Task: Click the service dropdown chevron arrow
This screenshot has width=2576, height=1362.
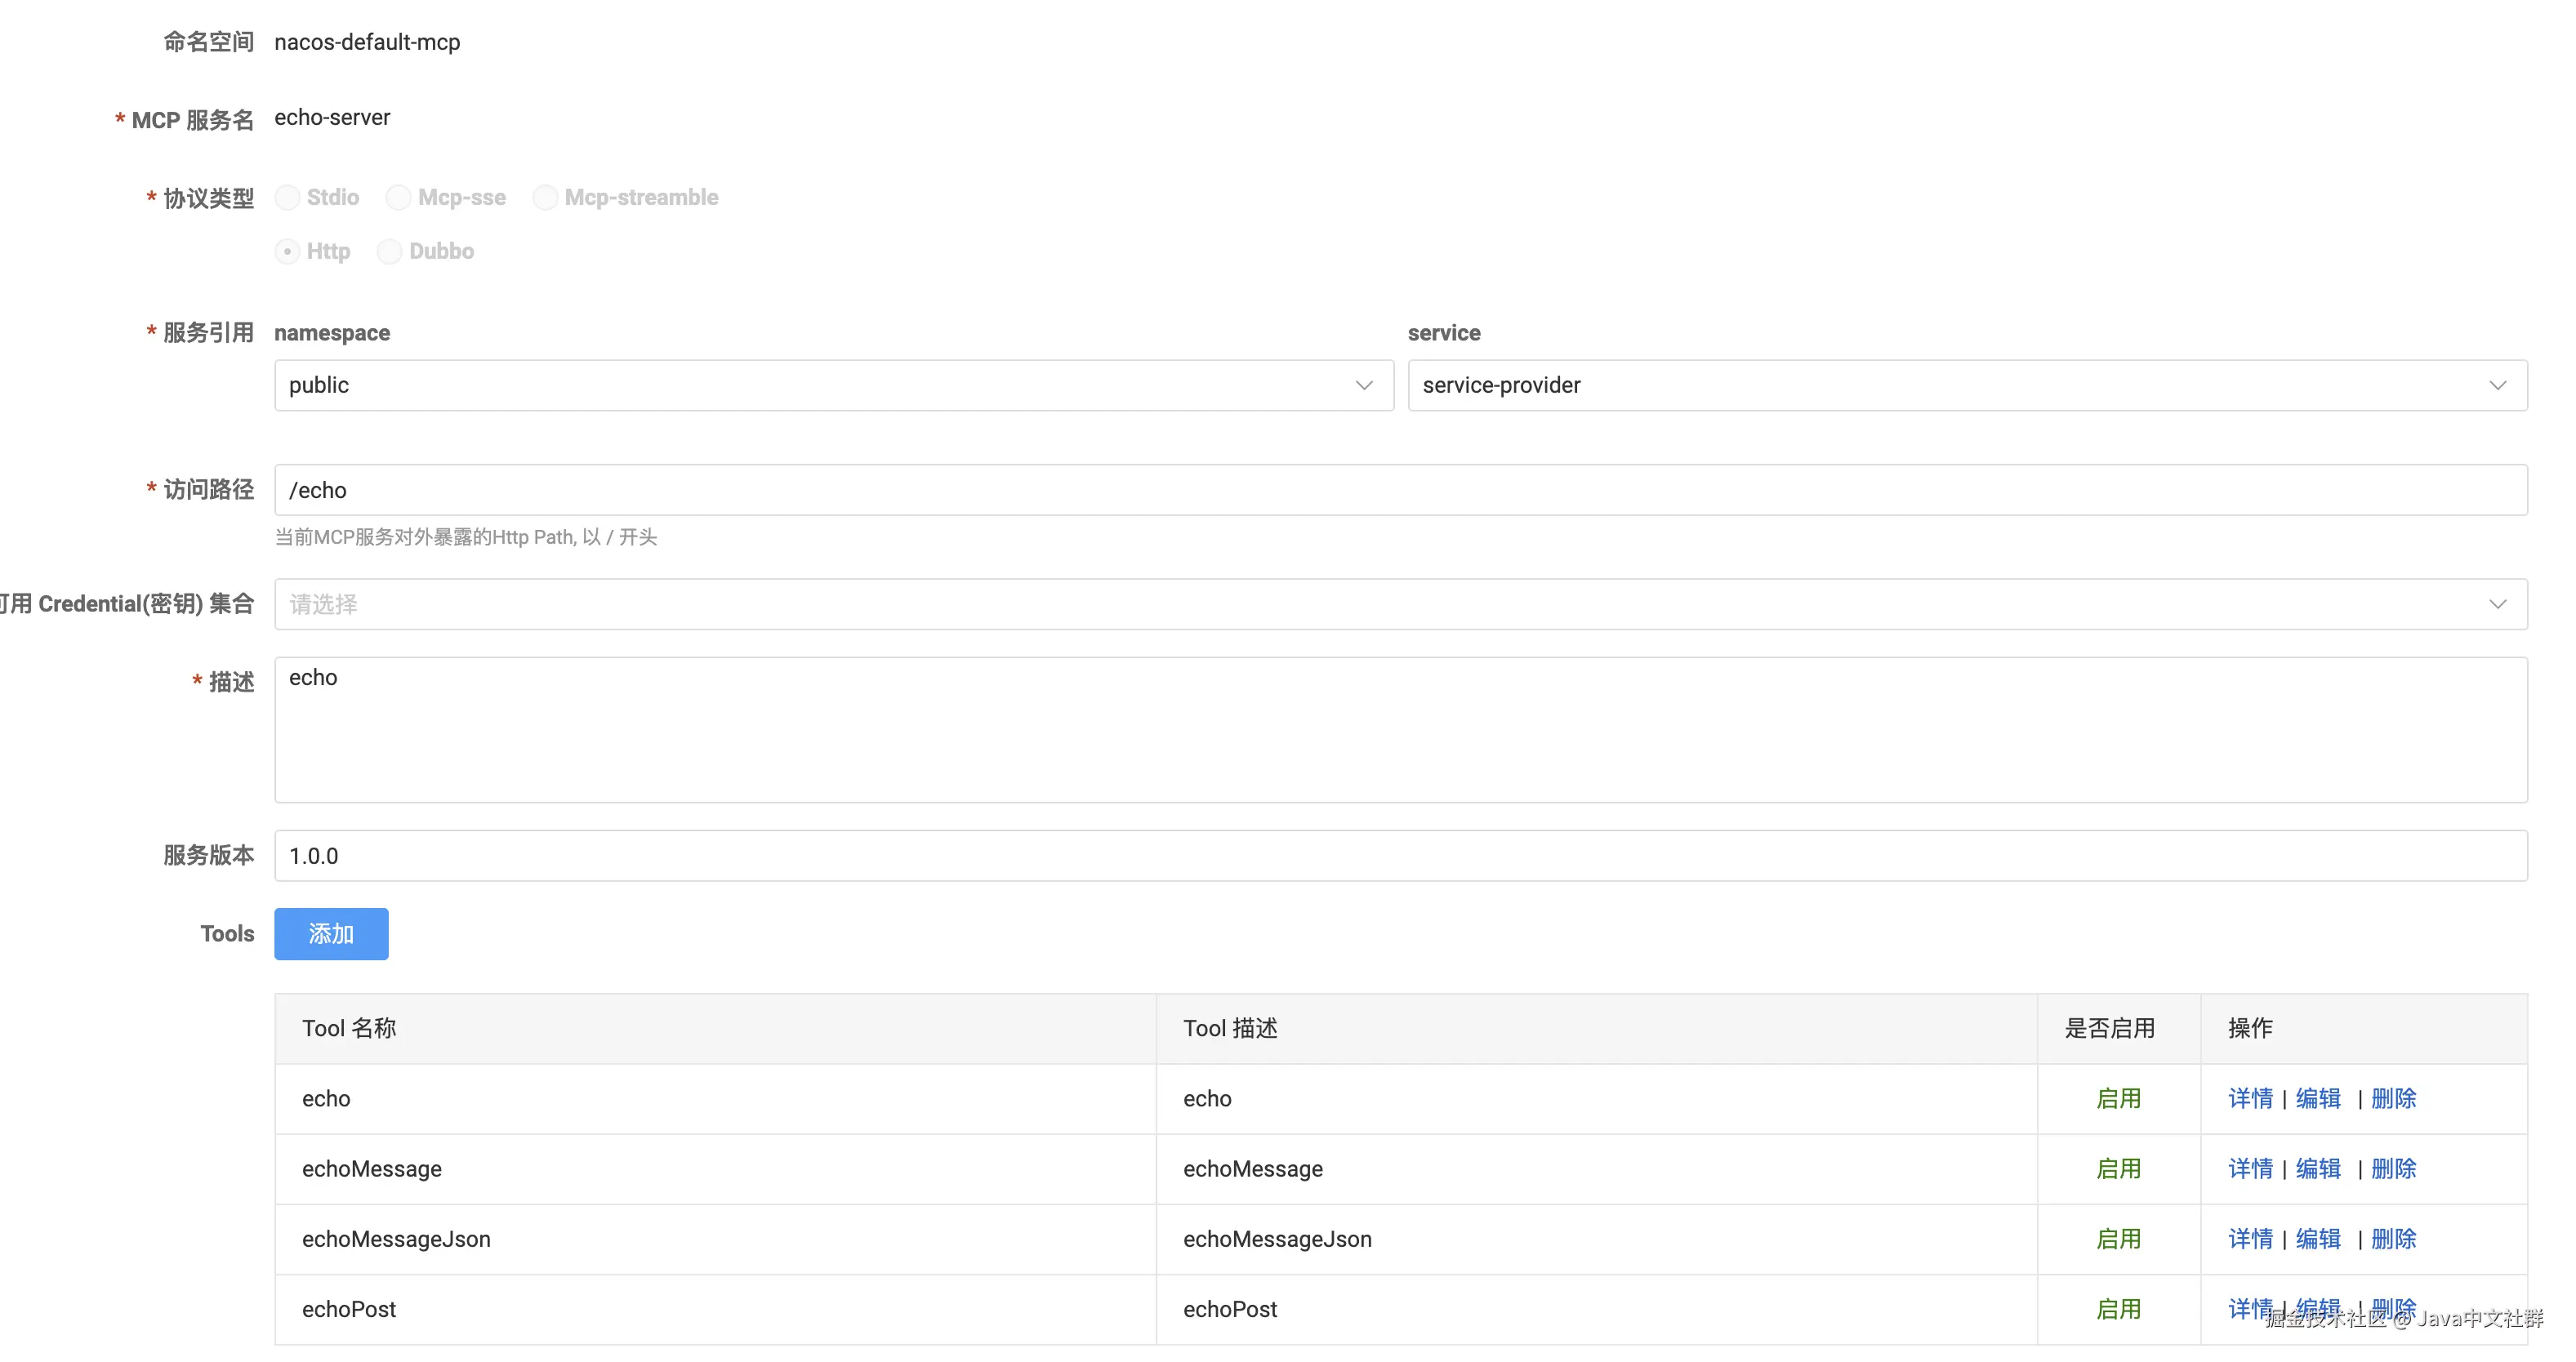Action: point(2497,385)
